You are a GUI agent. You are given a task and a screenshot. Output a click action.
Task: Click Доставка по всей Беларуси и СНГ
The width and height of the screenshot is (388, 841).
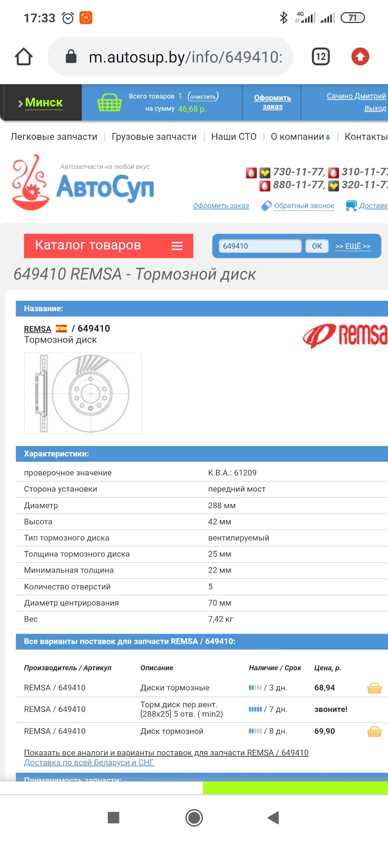[x=89, y=763]
